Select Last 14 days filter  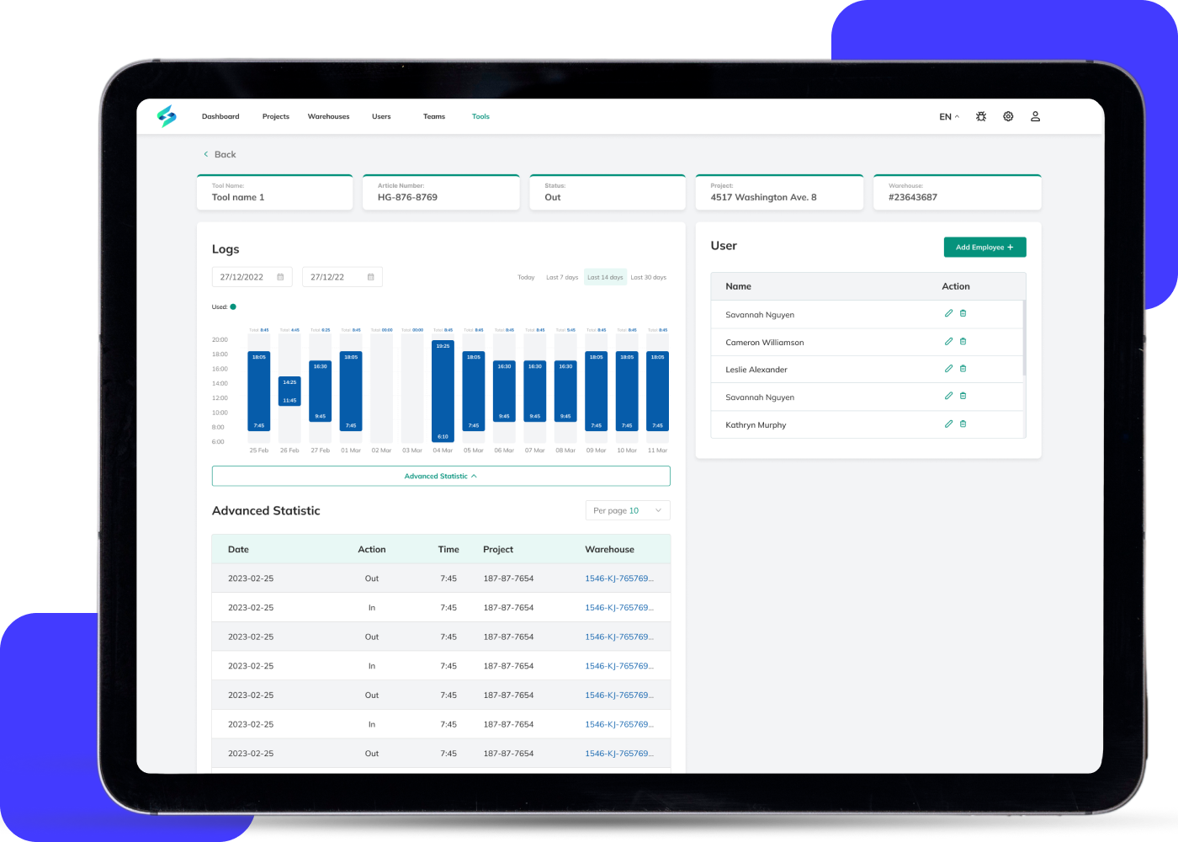[x=606, y=277]
